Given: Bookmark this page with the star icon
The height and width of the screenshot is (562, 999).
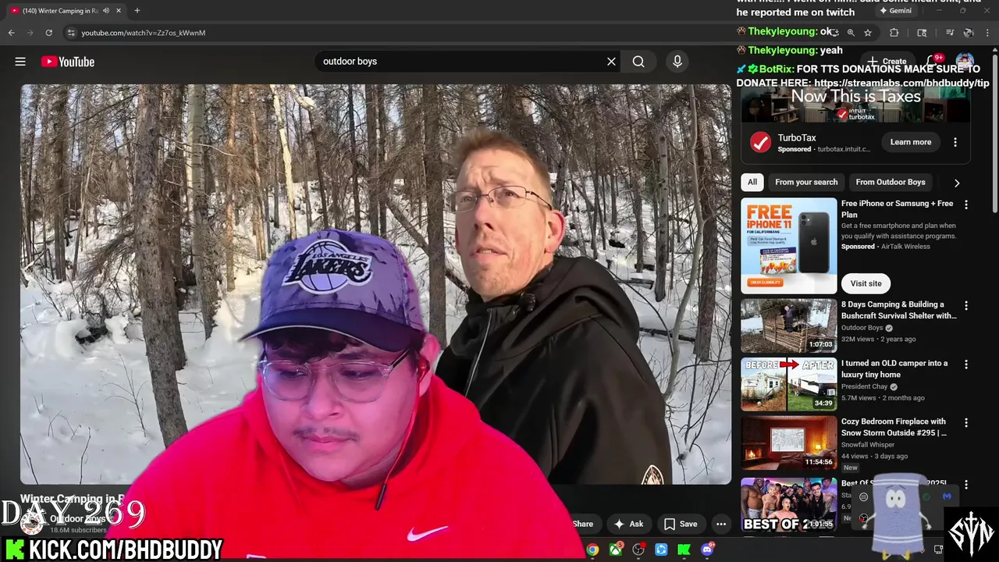Looking at the screenshot, I should click(868, 33).
